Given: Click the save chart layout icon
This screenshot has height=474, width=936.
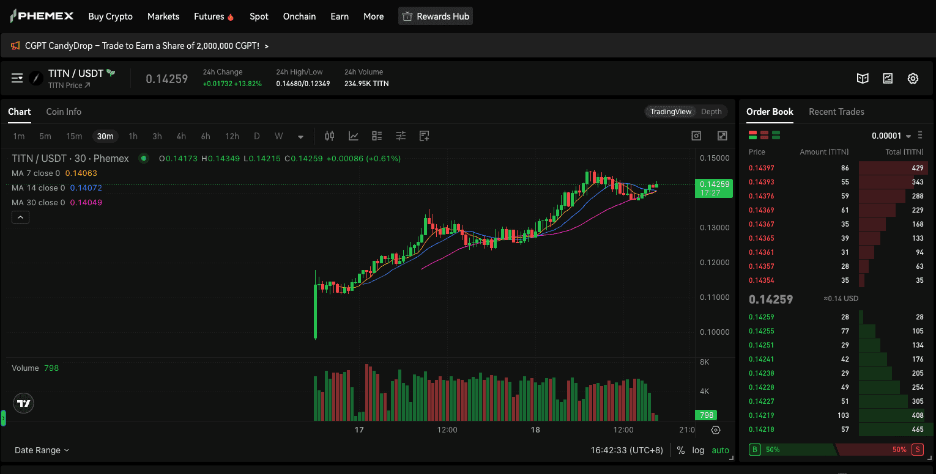Looking at the screenshot, I should point(424,136).
